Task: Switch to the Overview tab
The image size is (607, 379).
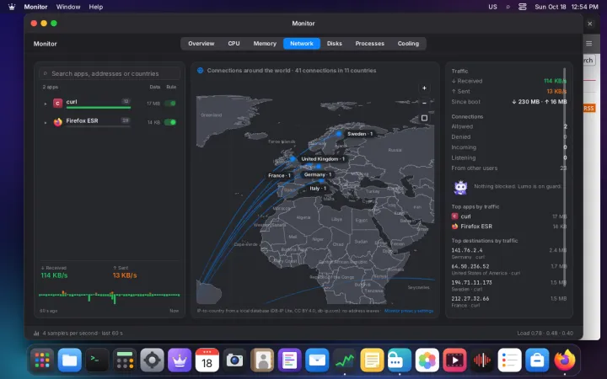Action: coord(201,43)
